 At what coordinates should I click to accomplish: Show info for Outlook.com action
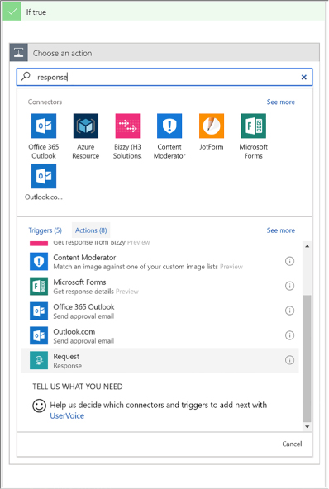[289, 335]
